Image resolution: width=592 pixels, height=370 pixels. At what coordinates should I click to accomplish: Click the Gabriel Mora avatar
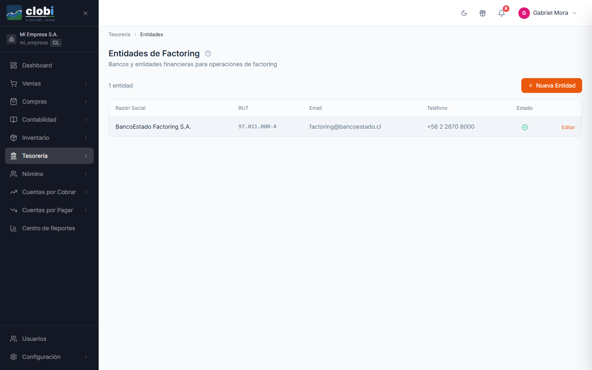coord(524,13)
